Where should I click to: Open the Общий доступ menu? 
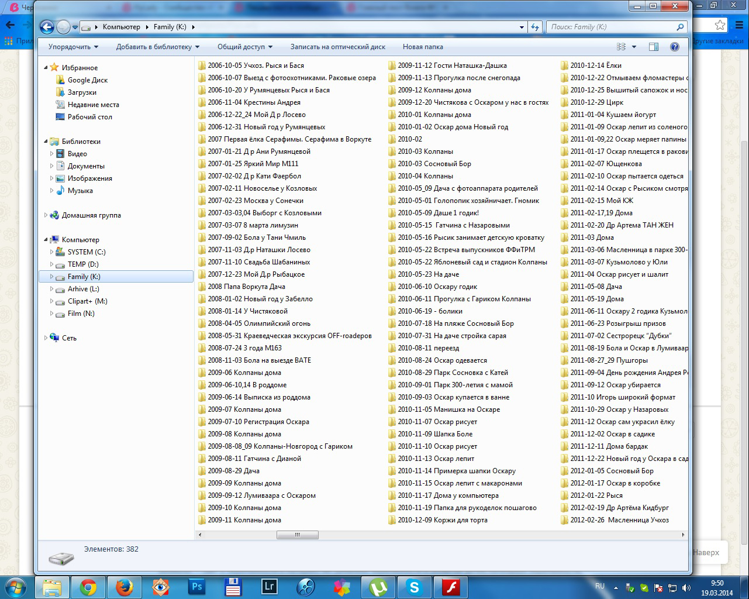245,47
